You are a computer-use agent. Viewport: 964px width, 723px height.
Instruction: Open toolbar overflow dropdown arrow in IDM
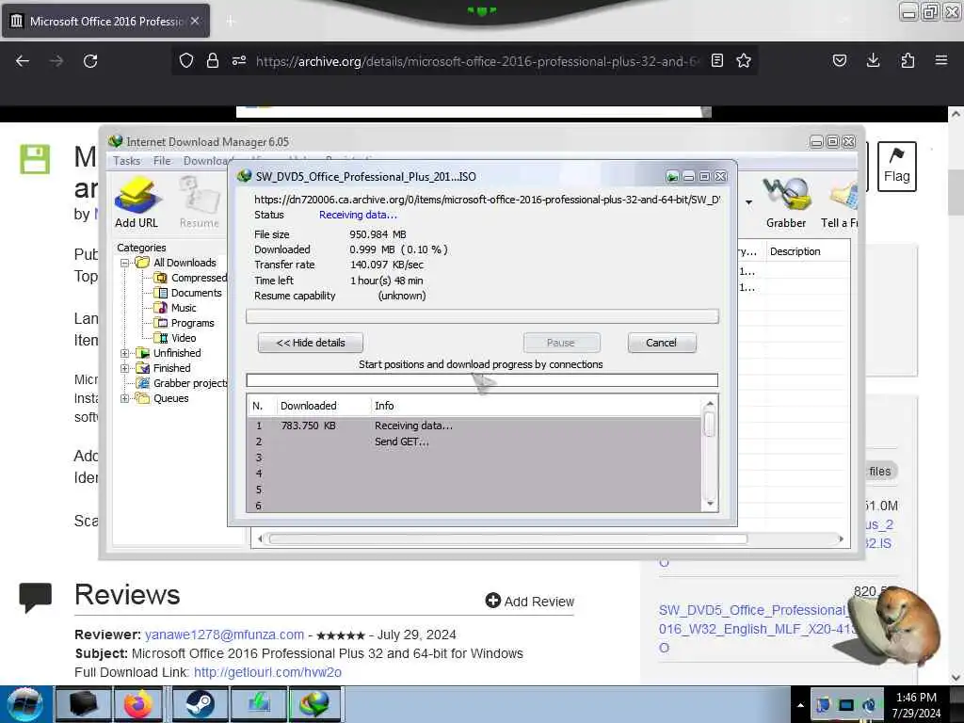748,202
